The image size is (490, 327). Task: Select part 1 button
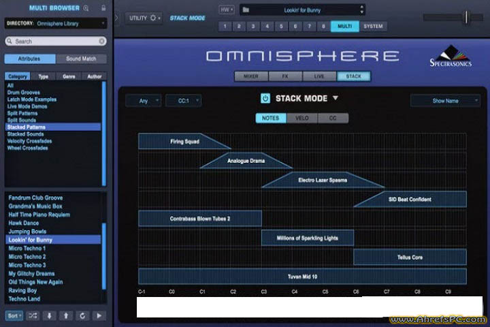pos(225,27)
